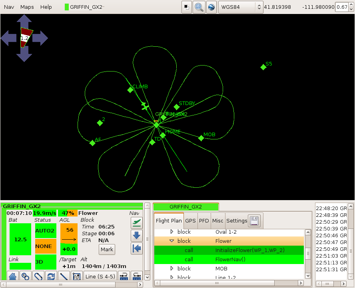The image size is (355, 288).
Task: Click the Google Earth globe icon
Action: (211, 7)
